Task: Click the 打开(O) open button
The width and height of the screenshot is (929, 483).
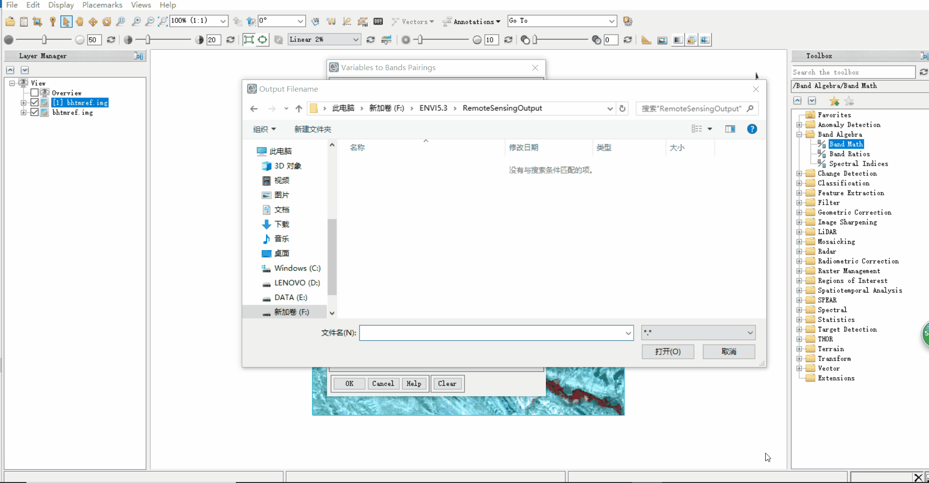Action: point(668,351)
